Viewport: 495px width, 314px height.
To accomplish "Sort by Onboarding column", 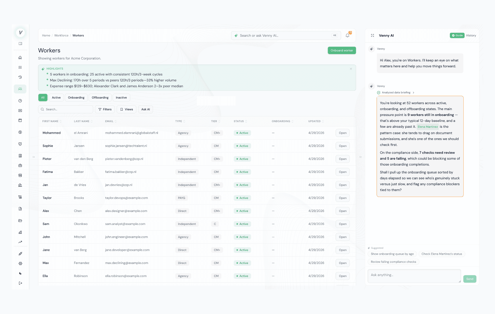I will tap(283, 121).
